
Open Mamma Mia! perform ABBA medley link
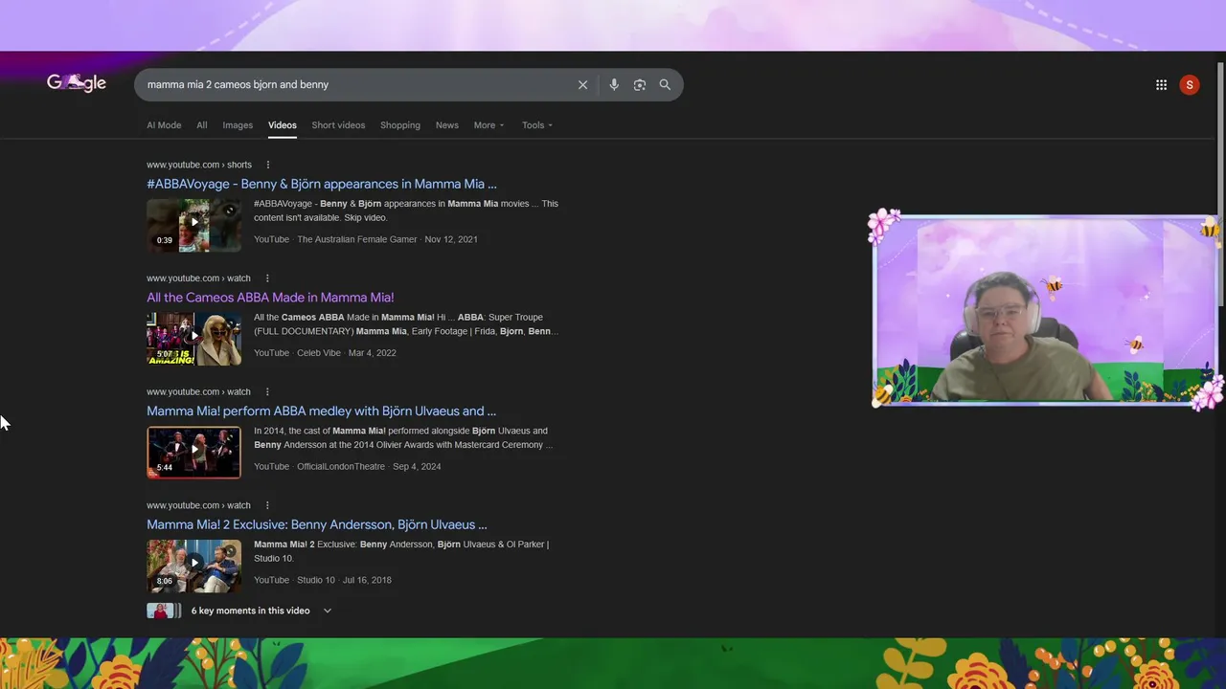tap(321, 411)
